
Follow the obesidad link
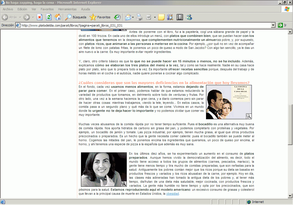tap(173, 194)
